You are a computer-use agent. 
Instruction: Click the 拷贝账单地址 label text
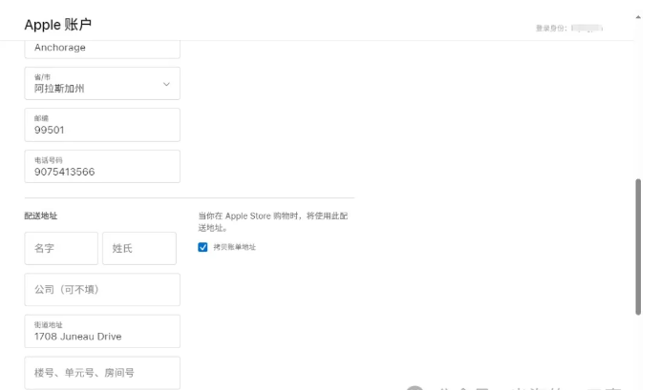[235, 247]
